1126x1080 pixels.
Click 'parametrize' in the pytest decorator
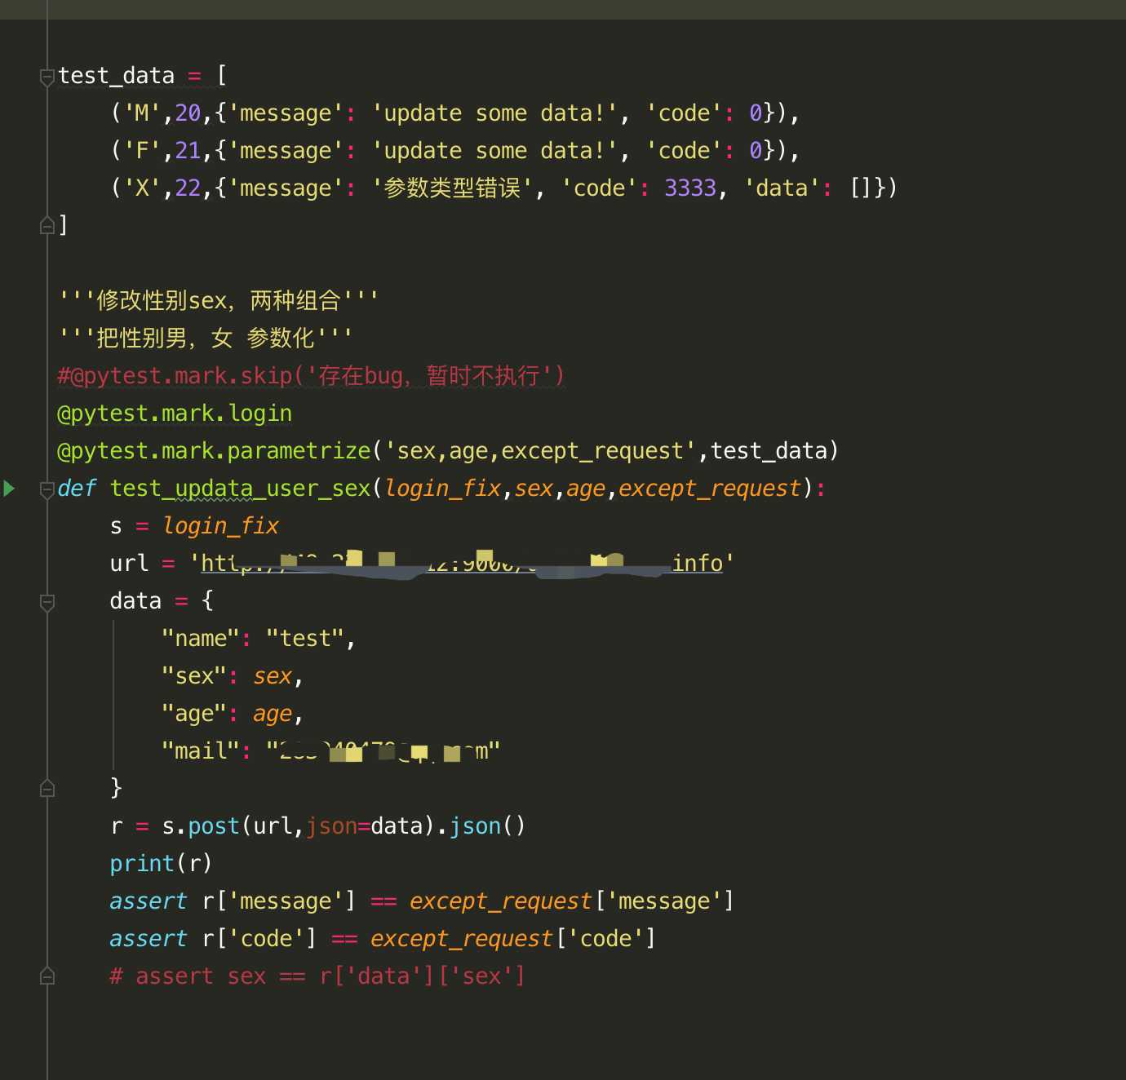(299, 451)
